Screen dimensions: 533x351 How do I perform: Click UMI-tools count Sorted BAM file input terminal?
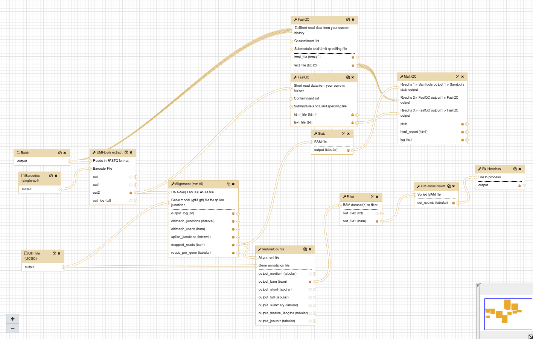[415, 194]
